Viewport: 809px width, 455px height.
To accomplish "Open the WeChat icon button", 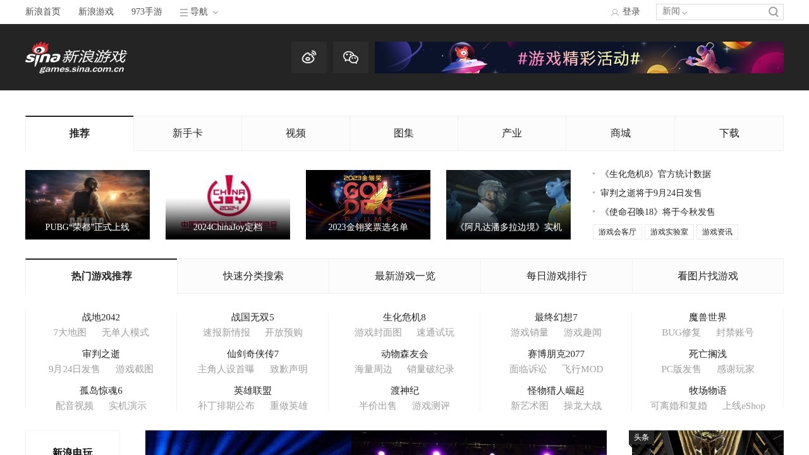I will 351,58.
